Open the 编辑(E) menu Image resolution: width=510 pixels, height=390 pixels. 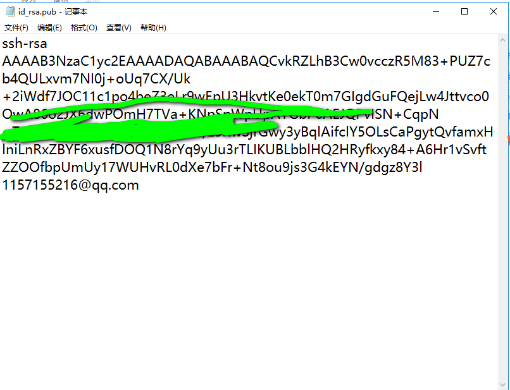click(x=49, y=28)
